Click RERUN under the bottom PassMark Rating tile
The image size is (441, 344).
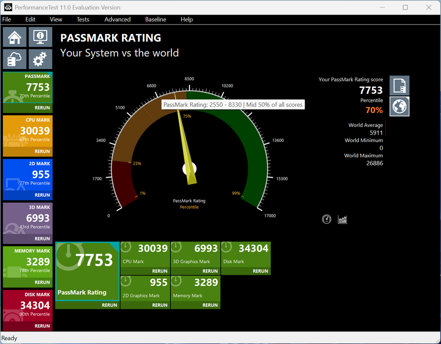110,305
